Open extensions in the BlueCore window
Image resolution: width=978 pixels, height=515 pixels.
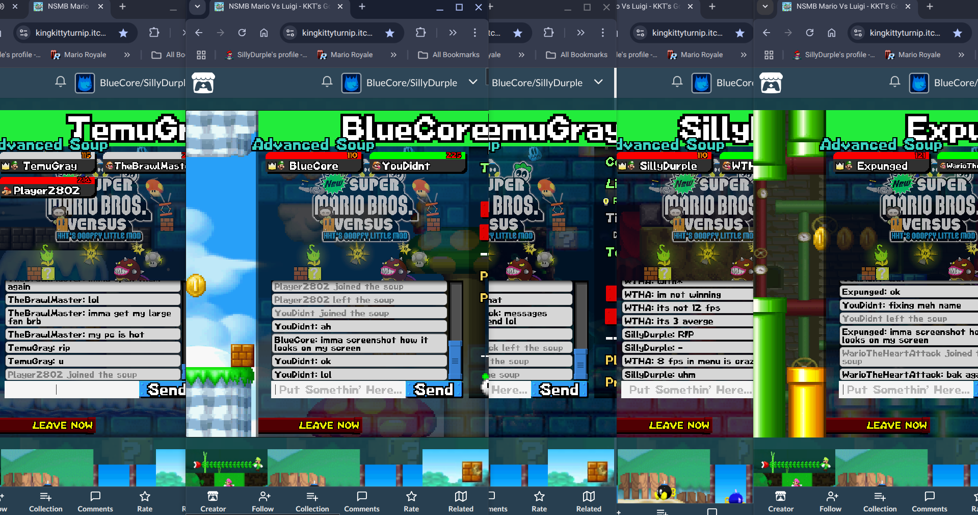[420, 33]
